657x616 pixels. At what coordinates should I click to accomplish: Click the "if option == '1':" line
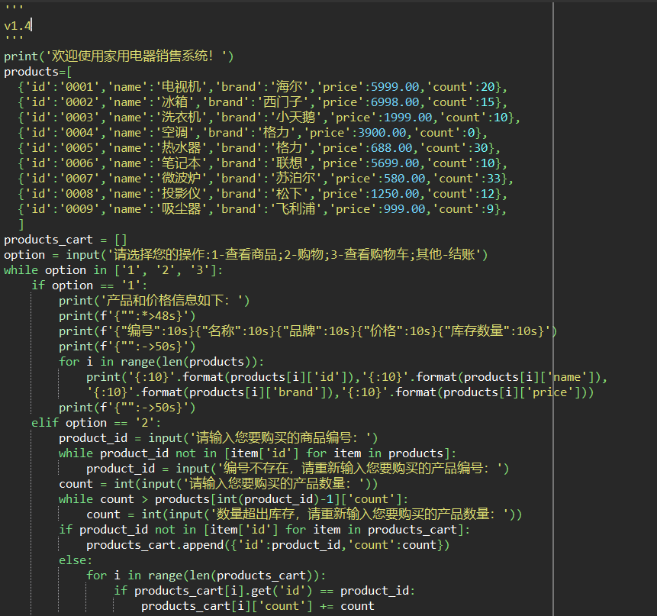point(90,285)
